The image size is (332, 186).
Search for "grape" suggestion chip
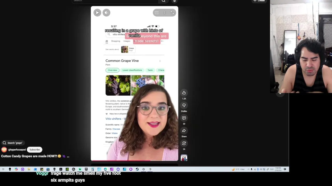pyautogui.click(x=12, y=143)
